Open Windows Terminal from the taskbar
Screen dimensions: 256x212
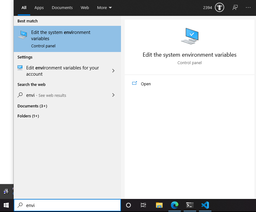(190, 205)
